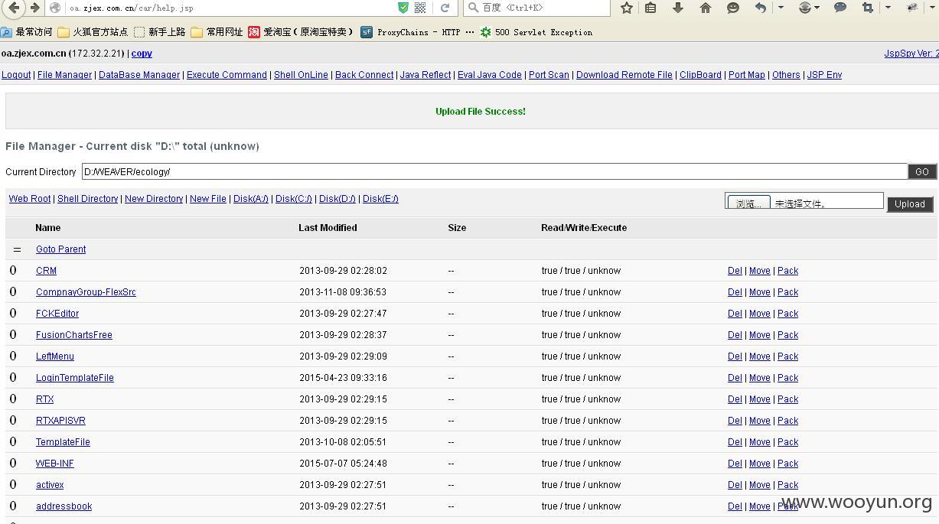
Task: Open the LoginTemplateFile folder link
Action: 75,378
